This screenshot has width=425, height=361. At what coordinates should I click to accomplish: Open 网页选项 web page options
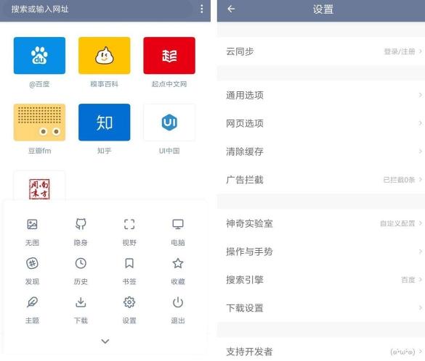tap(321, 123)
